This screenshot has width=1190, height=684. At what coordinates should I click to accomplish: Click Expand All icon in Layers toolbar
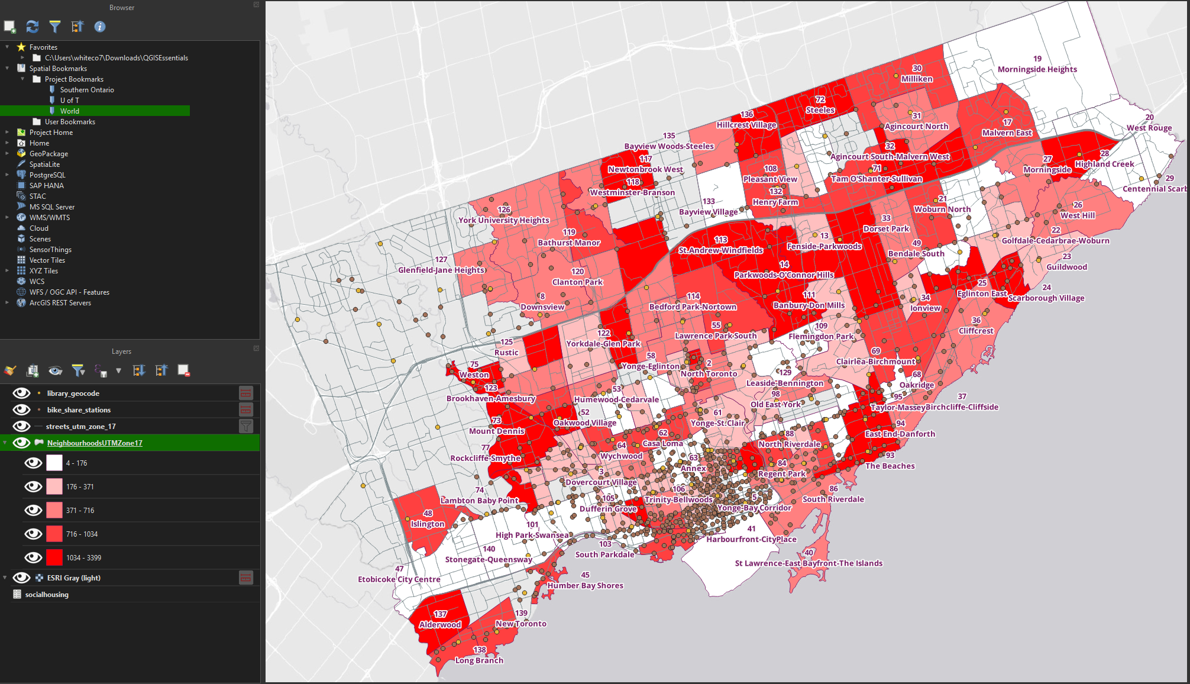coord(139,370)
